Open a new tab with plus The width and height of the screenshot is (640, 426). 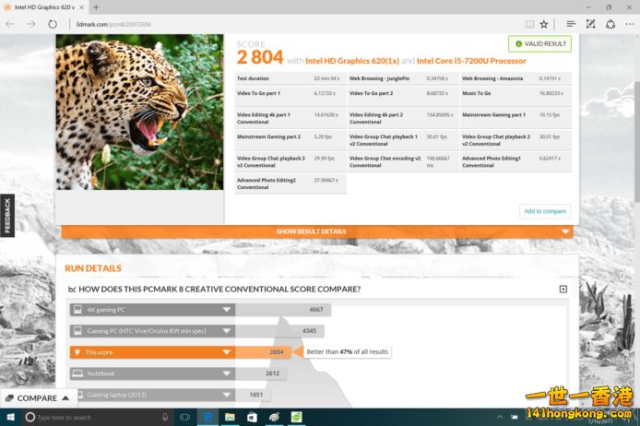(x=96, y=7)
